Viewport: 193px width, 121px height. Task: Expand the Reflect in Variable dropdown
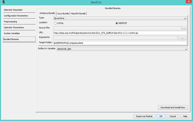(x=122, y=49)
